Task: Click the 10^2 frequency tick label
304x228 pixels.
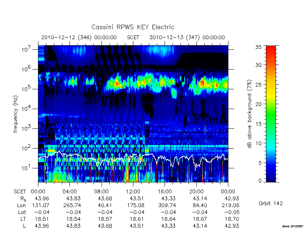Action: tap(27, 148)
